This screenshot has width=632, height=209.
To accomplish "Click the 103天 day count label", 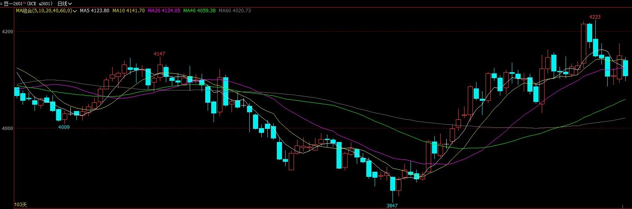I will pyautogui.click(x=20, y=205).
